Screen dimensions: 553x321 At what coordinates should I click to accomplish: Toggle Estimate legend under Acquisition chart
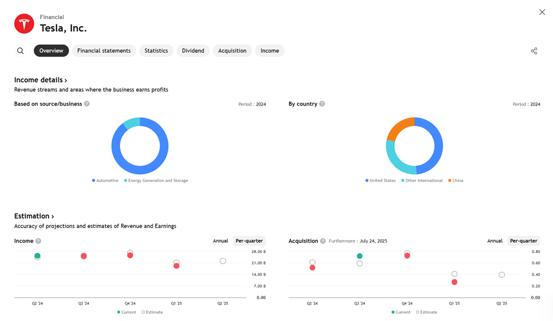point(426,312)
